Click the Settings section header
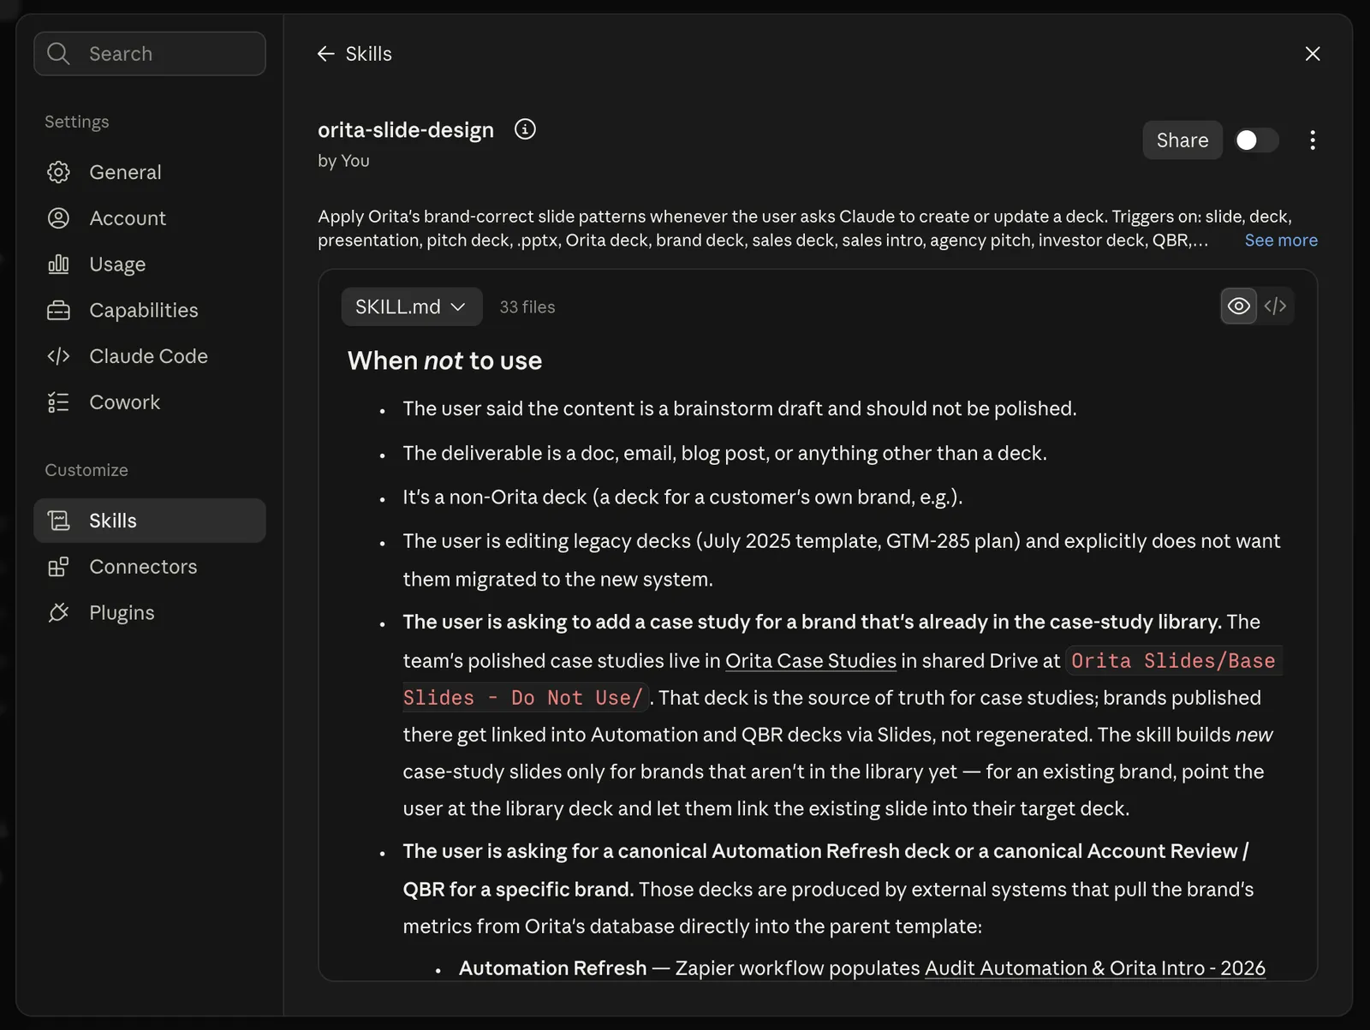1370x1030 pixels. [77, 122]
